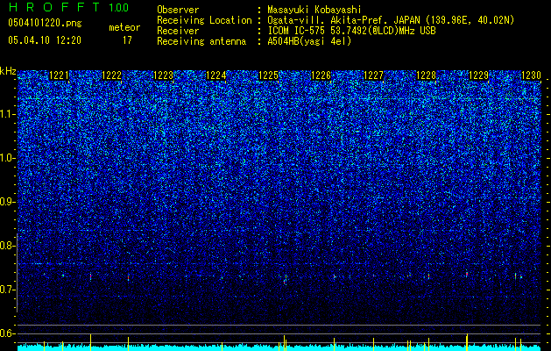Click the red meteor echo just after 1225
This screenshot has height=351, width=551.
(285, 281)
